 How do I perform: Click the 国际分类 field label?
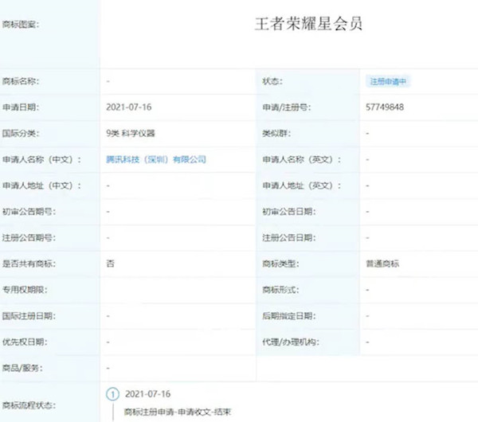pyautogui.click(x=21, y=133)
